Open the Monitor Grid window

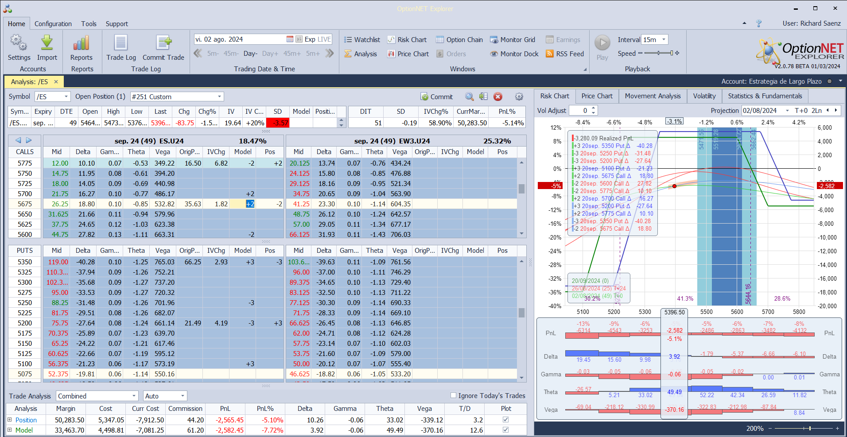pyautogui.click(x=513, y=39)
